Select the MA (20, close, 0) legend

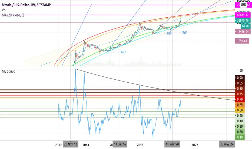(x=13, y=15)
